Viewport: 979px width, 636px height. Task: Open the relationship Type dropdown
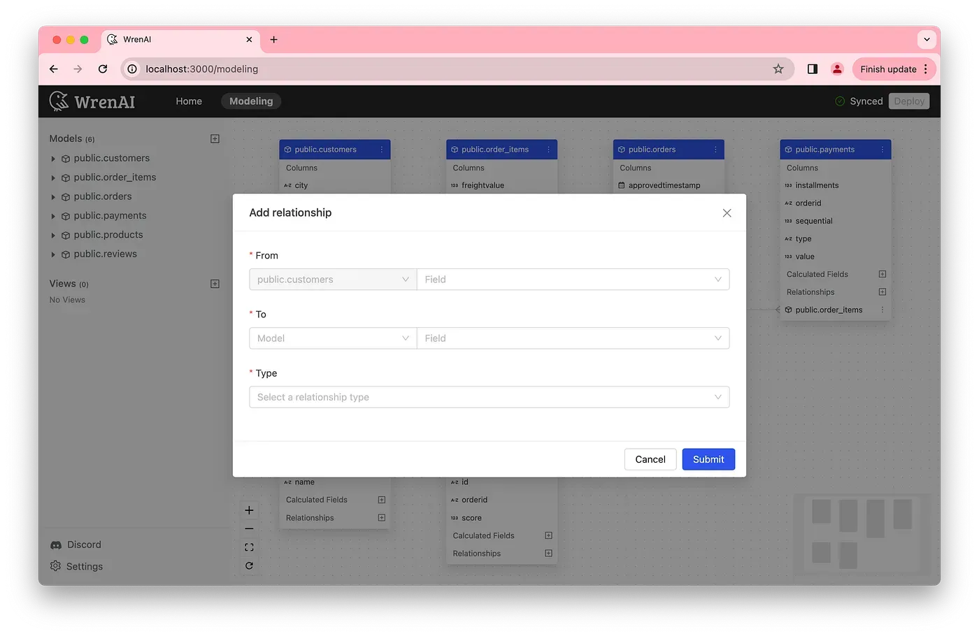tap(489, 397)
